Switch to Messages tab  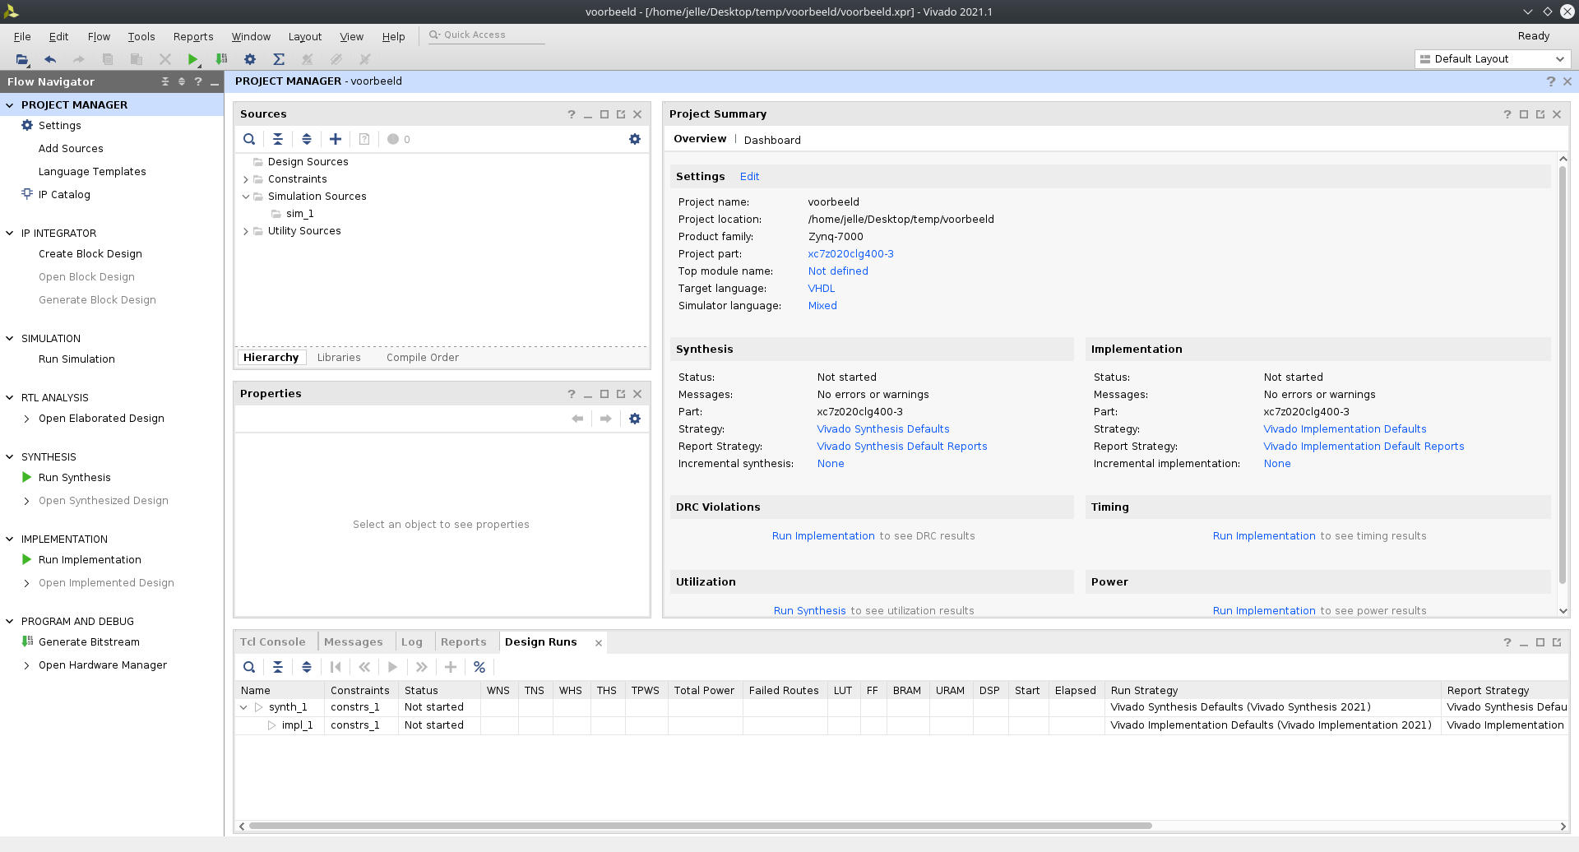[x=354, y=642]
